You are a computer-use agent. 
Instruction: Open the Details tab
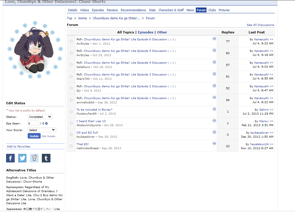click(72, 10)
